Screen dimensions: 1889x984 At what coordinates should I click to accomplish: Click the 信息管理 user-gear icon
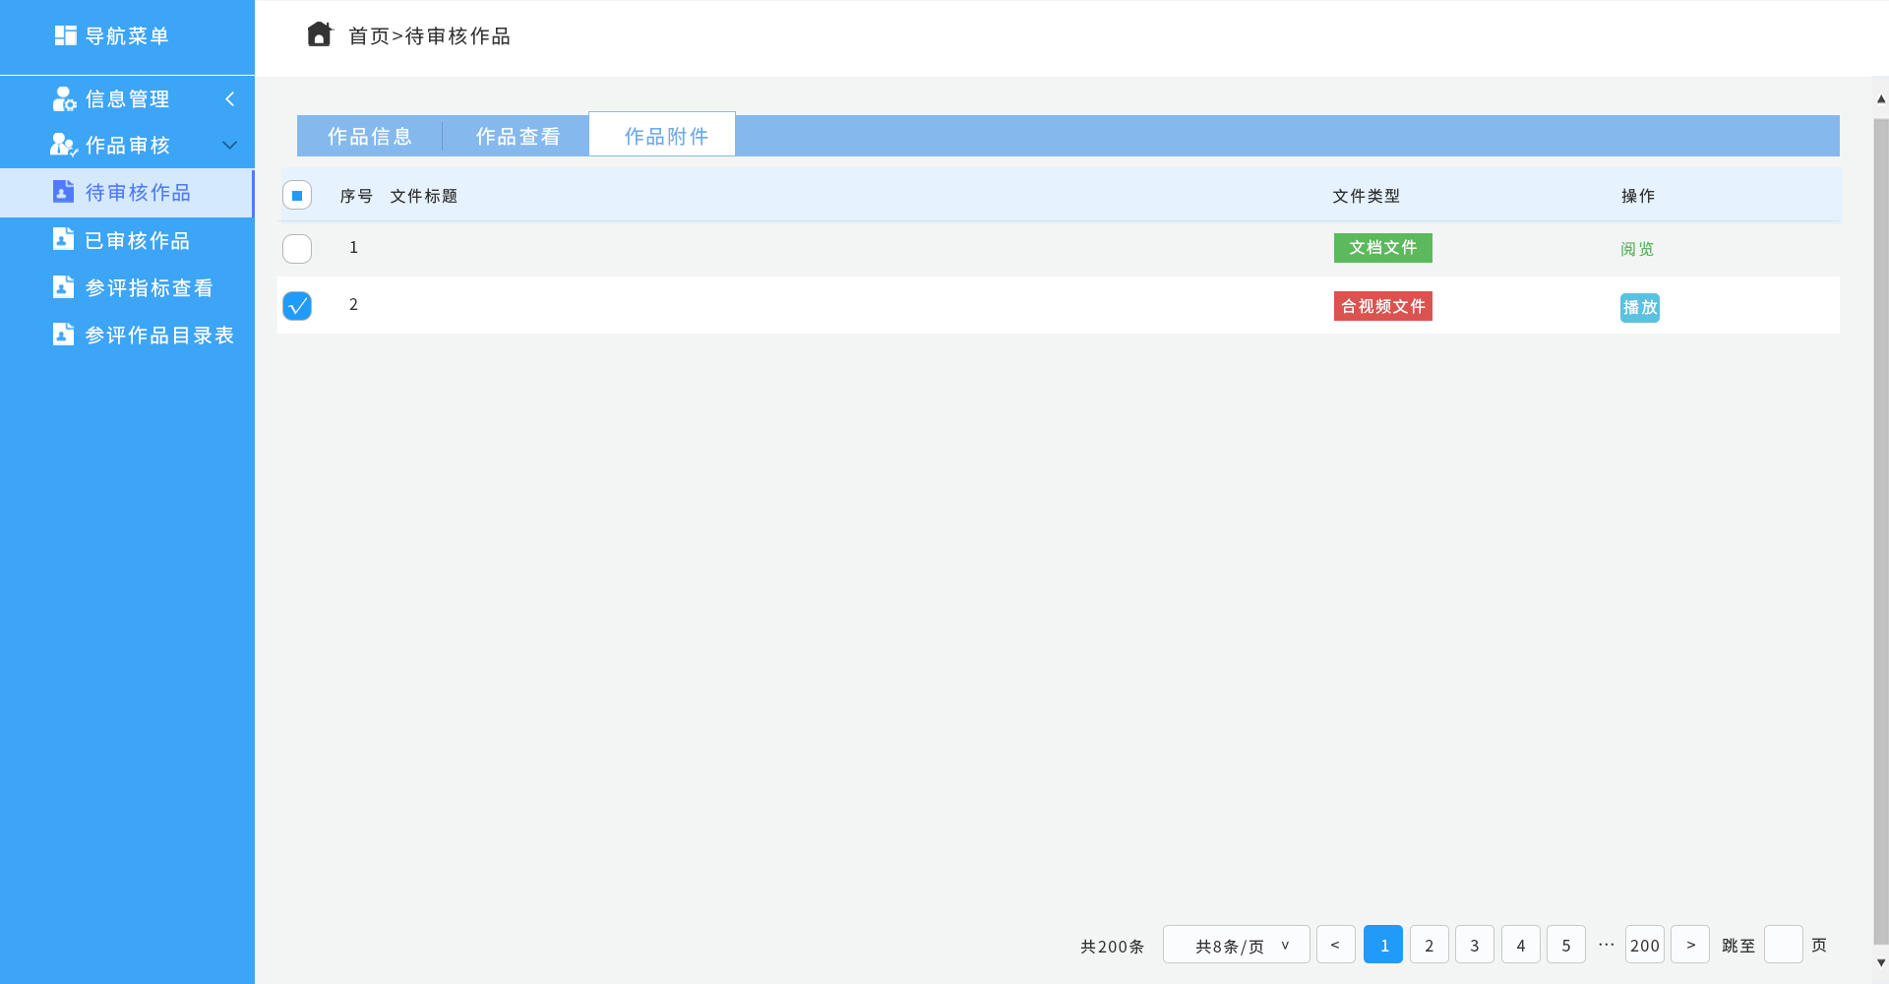pos(64,99)
